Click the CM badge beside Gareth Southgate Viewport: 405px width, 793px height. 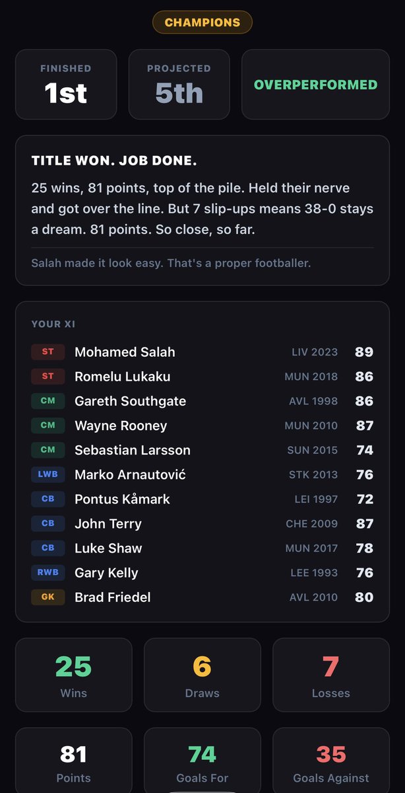pyautogui.click(x=47, y=400)
